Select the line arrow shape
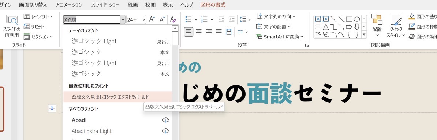437x140 pixels. click(x=341, y=19)
